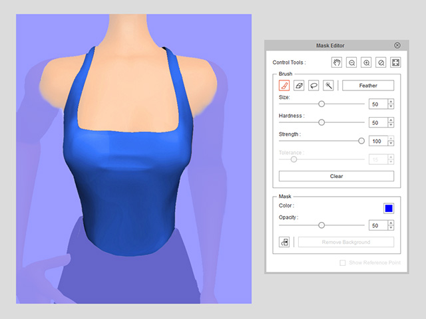Decrease Hardness value with down arrow
The image size is (426, 319).
pos(391,125)
